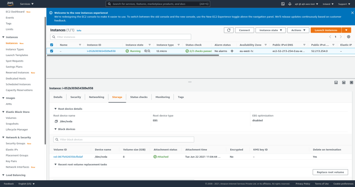Collapse the Elastic Block Store sidebar group
The height and width of the screenshot is (187, 355).
[x=3, y=112]
